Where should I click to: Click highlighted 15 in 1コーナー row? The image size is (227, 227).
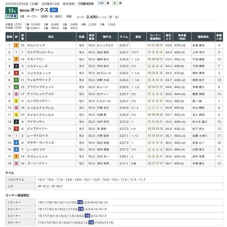click(x=80, y=202)
